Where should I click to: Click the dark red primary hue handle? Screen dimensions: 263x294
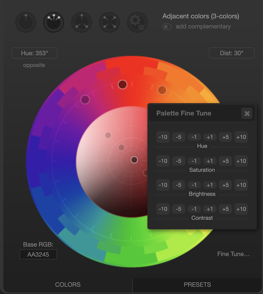point(123,84)
